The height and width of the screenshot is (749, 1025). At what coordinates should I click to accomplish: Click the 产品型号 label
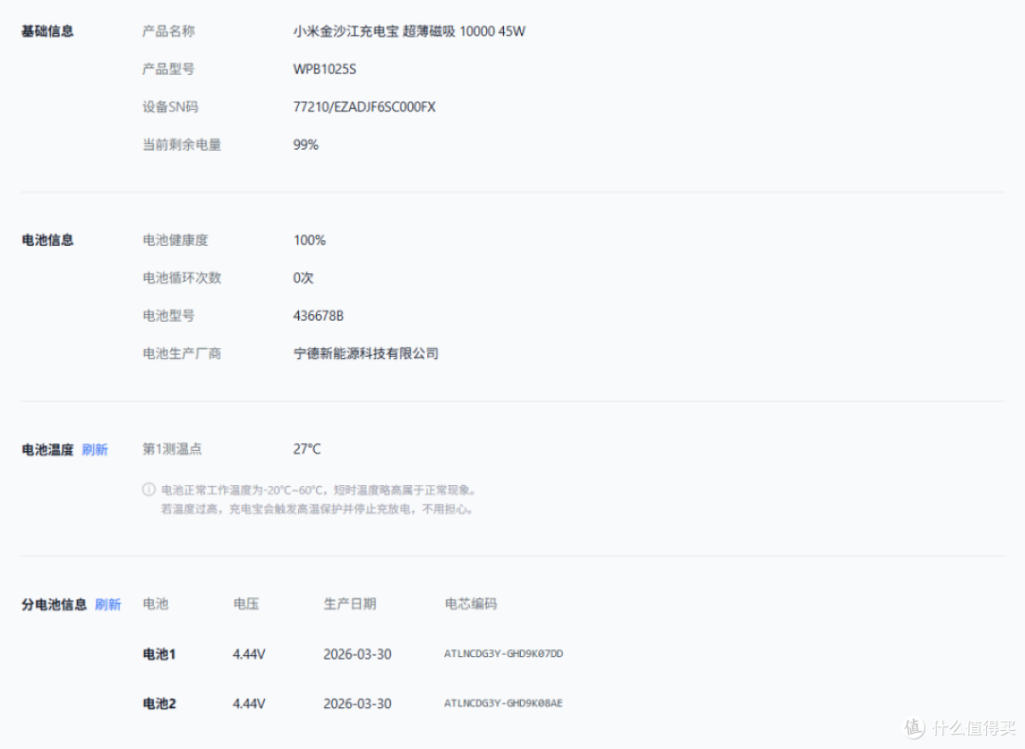(169, 69)
